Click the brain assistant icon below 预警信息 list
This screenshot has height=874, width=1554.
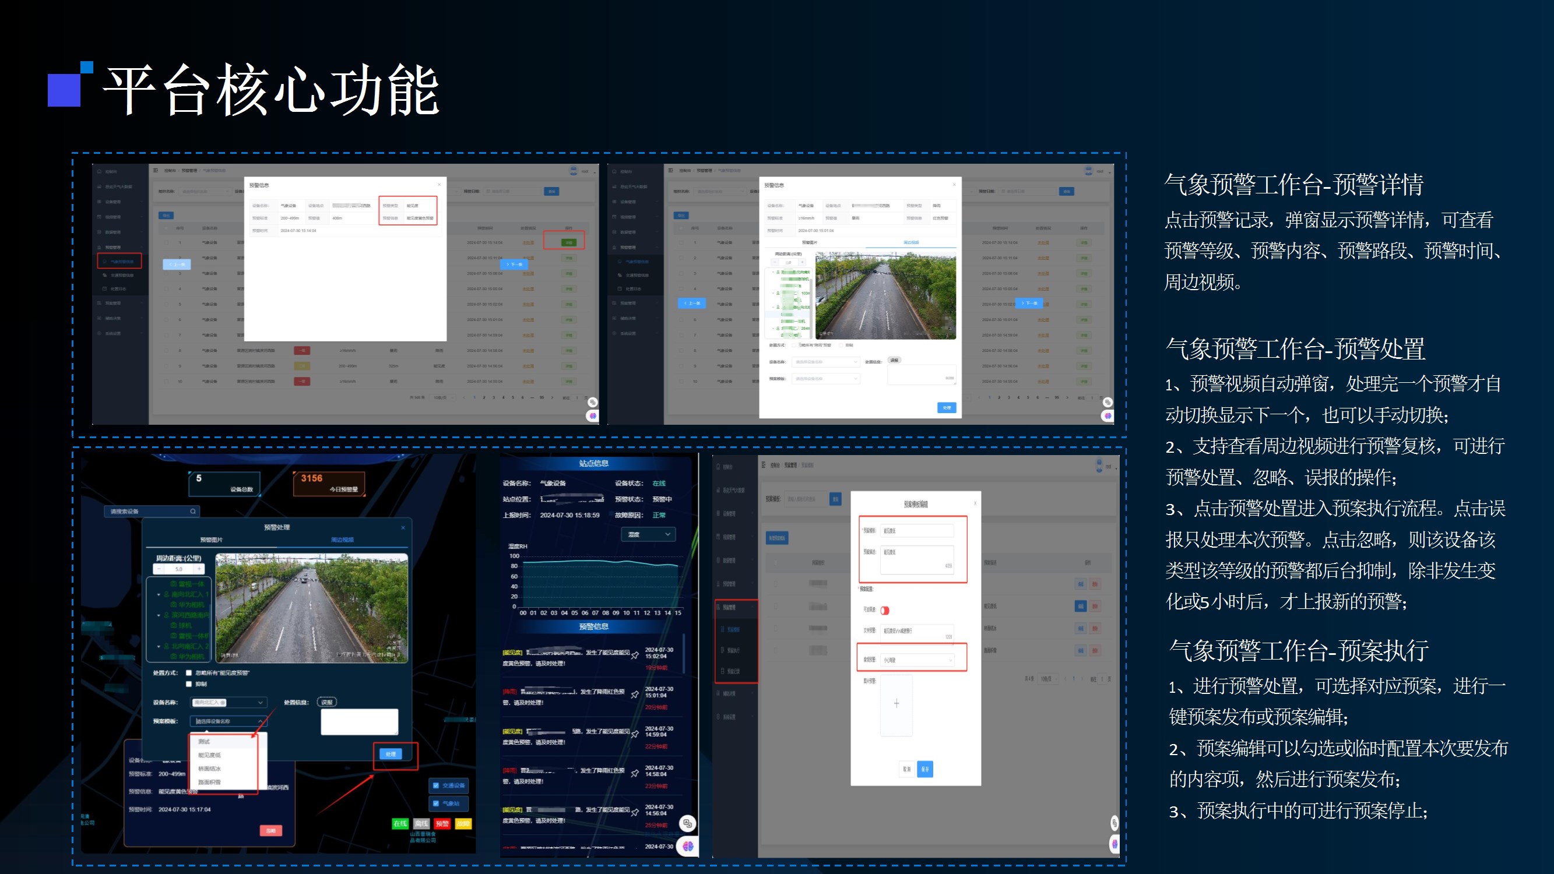click(x=688, y=846)
